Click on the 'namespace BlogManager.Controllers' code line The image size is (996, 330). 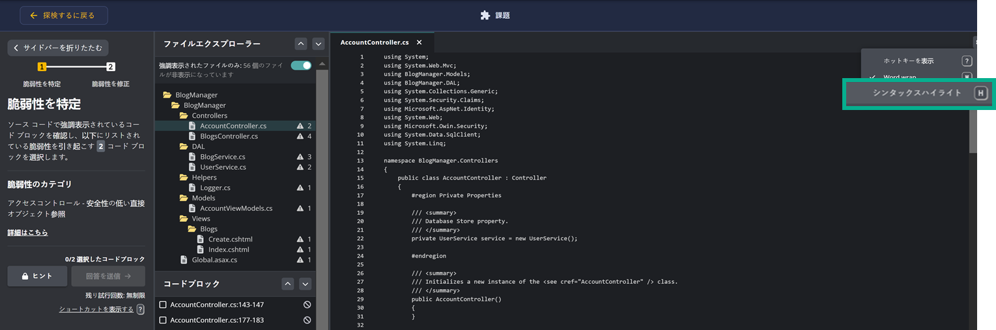(441, 160)
